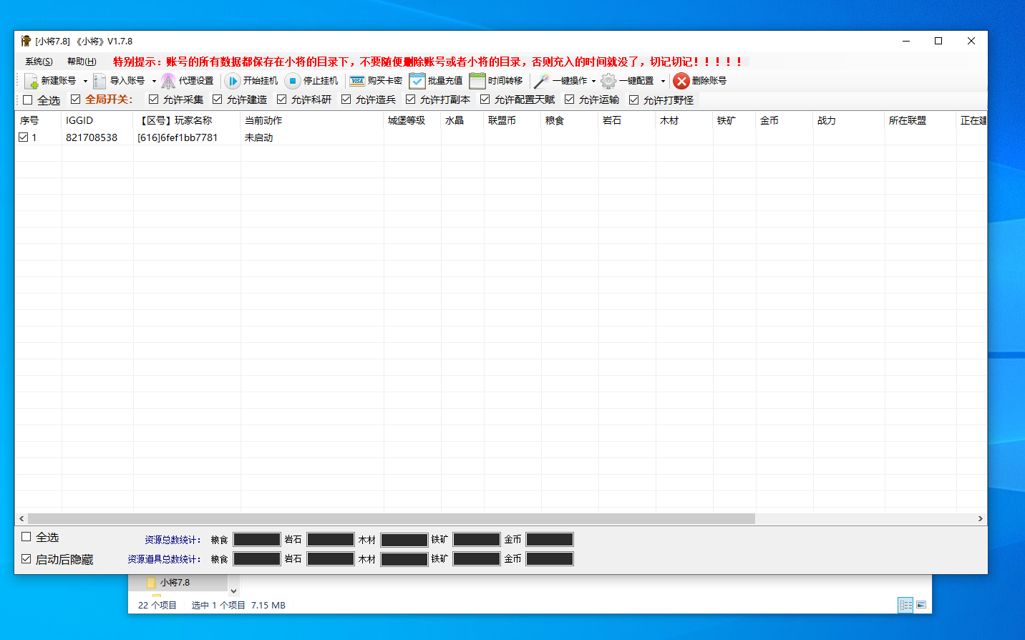
Task: Open 购买卡密 with the VISA icon
Action: 358,81
